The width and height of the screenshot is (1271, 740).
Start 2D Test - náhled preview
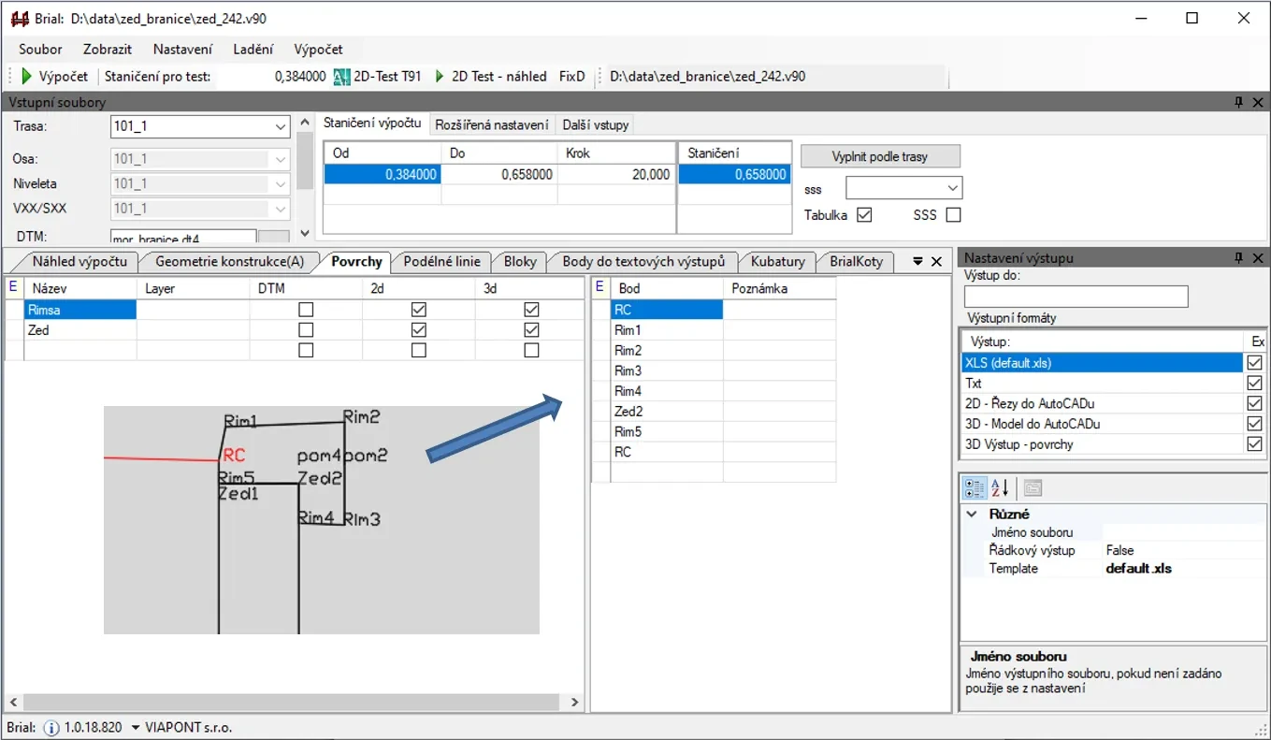440,77
